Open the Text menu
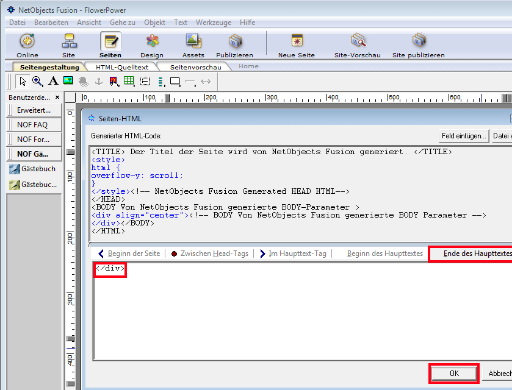The height and width of the screenshot is (390, 512). click(181, 23)
